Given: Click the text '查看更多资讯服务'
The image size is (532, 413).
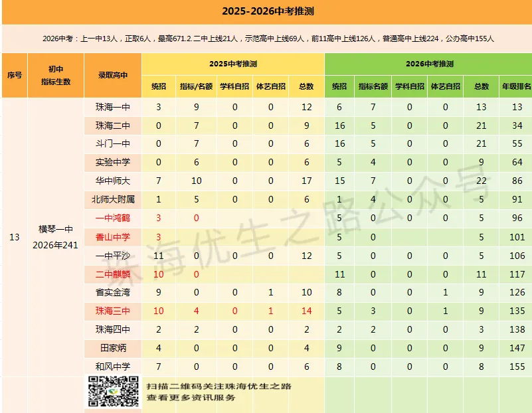Looking at the screenshot, I should (191, 398).
